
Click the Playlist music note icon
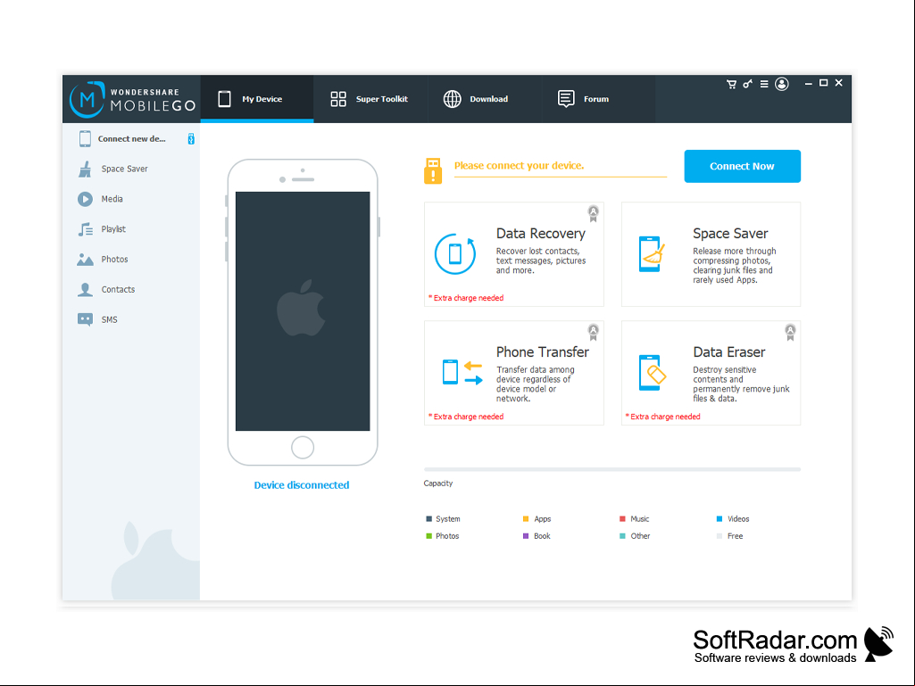85,229
